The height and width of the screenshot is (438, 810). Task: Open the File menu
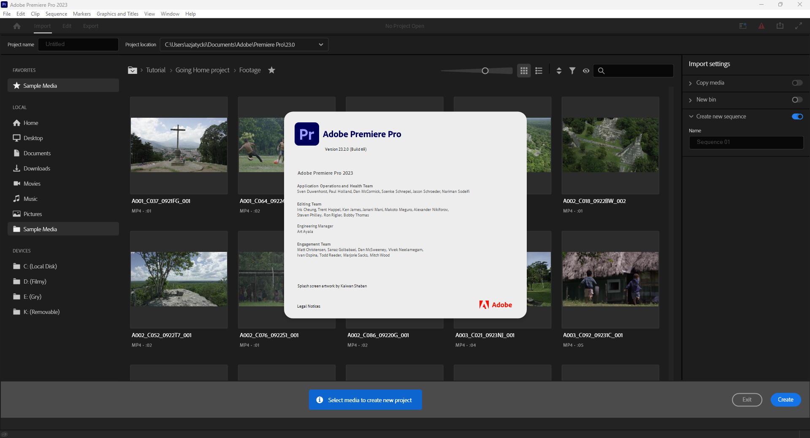click(7, 14)
